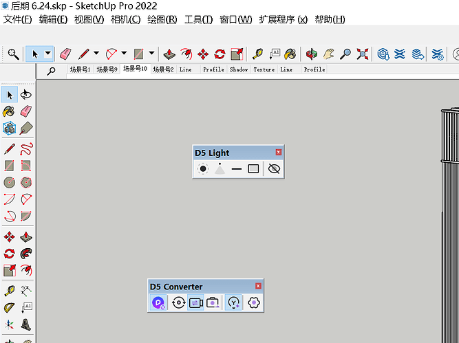Choose the Circle tool in left palette
Screen dimensions: 459x343
coord(10,182)
